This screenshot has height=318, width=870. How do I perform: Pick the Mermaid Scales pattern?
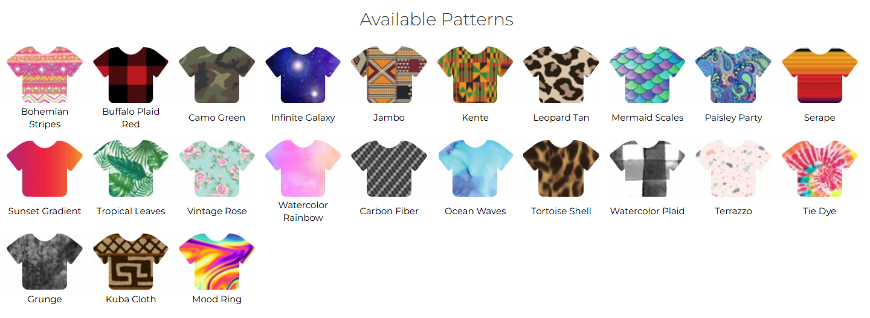pyautogui.click(x=647, y=75)
